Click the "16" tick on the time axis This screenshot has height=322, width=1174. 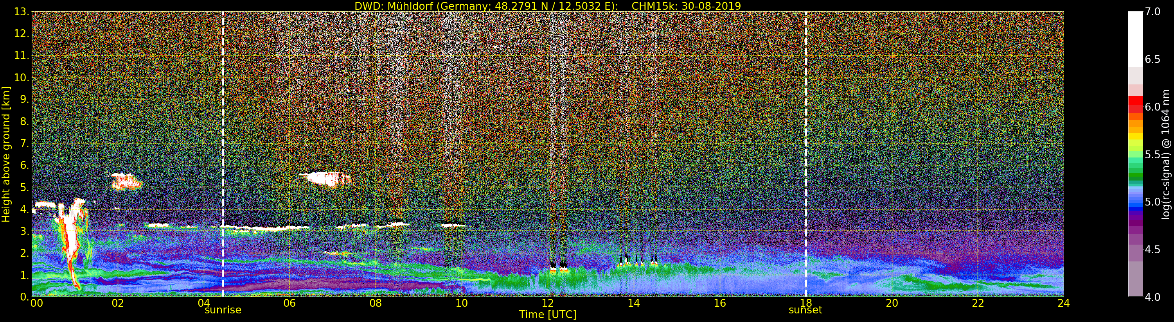click(x=720, y=303)
